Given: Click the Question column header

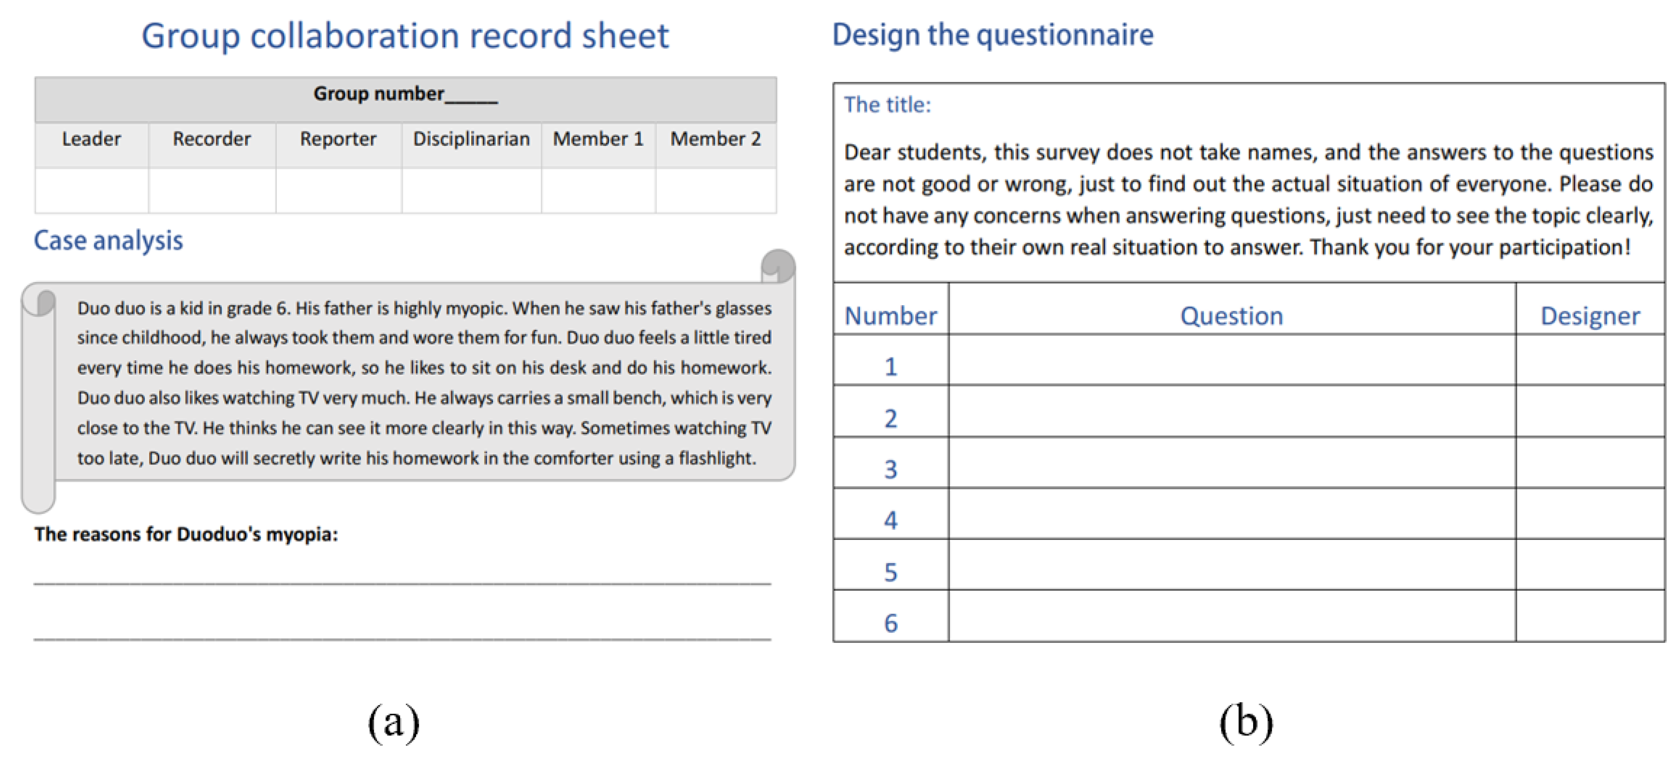Looking at the screenshot, I should tap(1231, 316).
